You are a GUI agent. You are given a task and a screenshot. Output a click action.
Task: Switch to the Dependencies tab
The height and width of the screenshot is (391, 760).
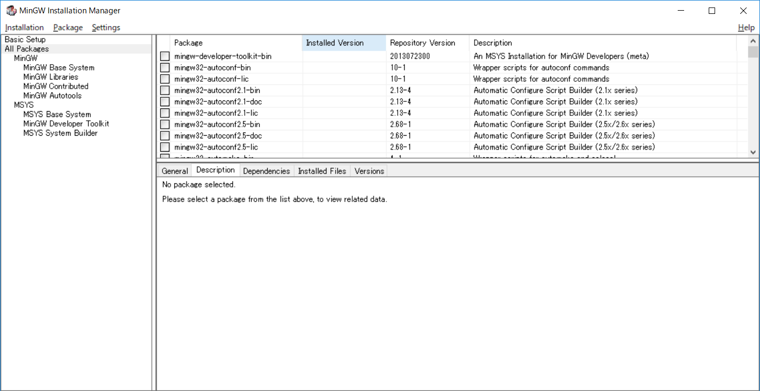[266, 171]
